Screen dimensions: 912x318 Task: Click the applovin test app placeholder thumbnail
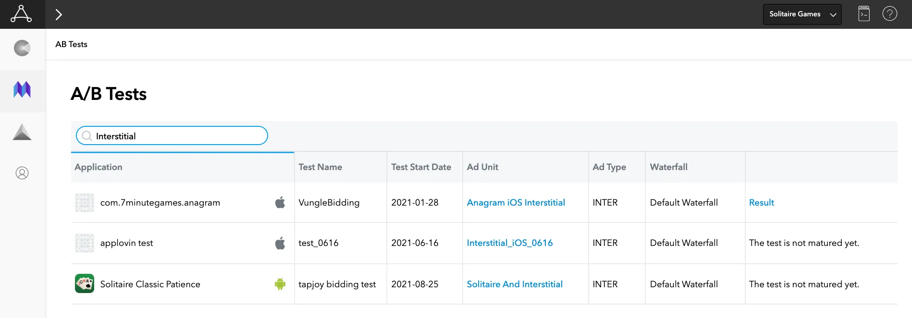tap(85, 243)
